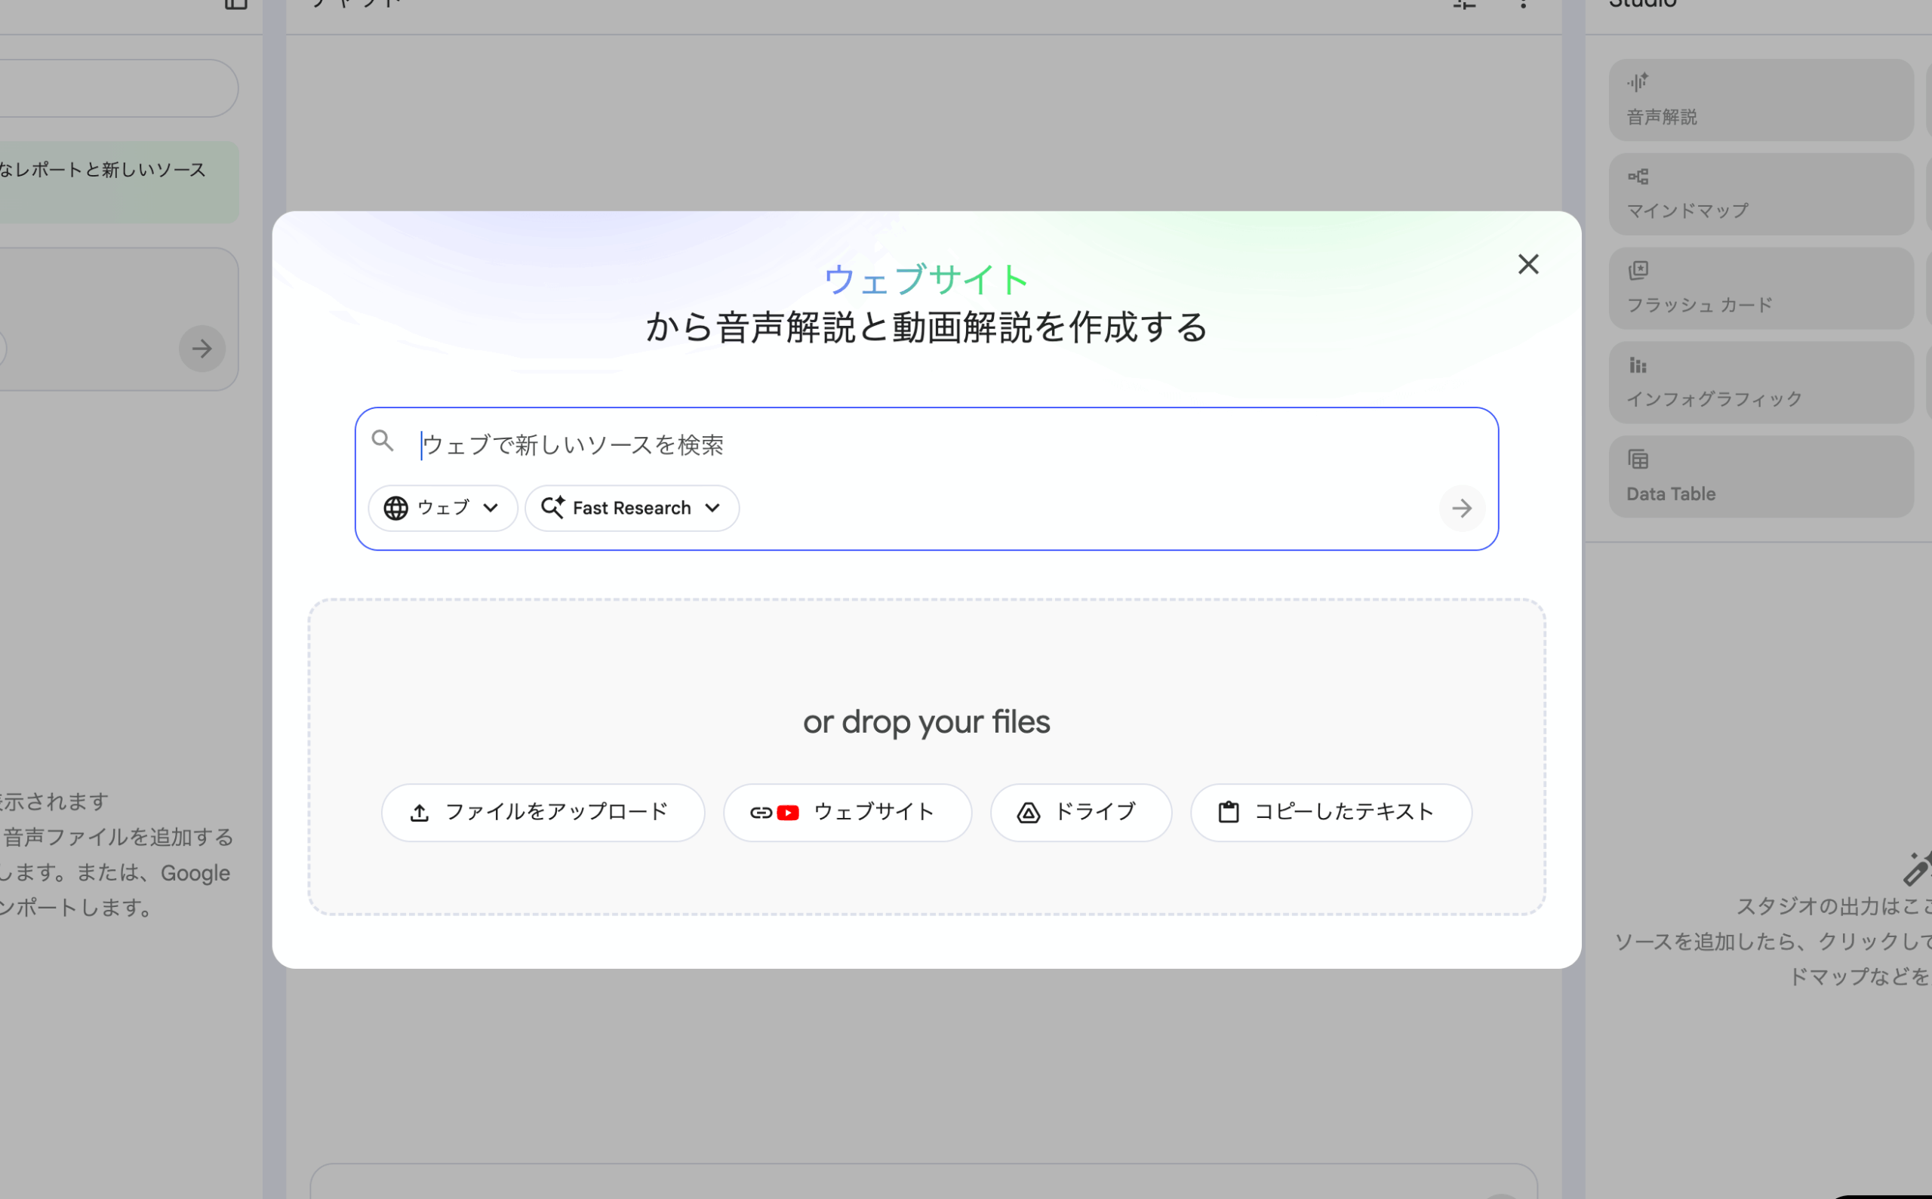Close the ウェブサイト dialog
1932x1199 pixels.
pyautogui.click(x=1528, y=264)
